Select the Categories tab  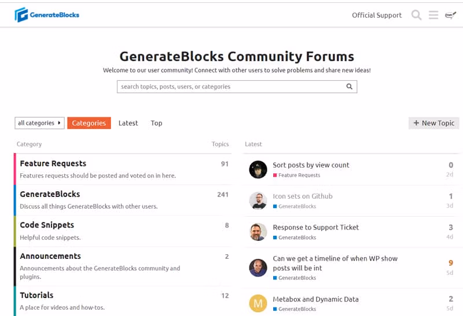89,123
